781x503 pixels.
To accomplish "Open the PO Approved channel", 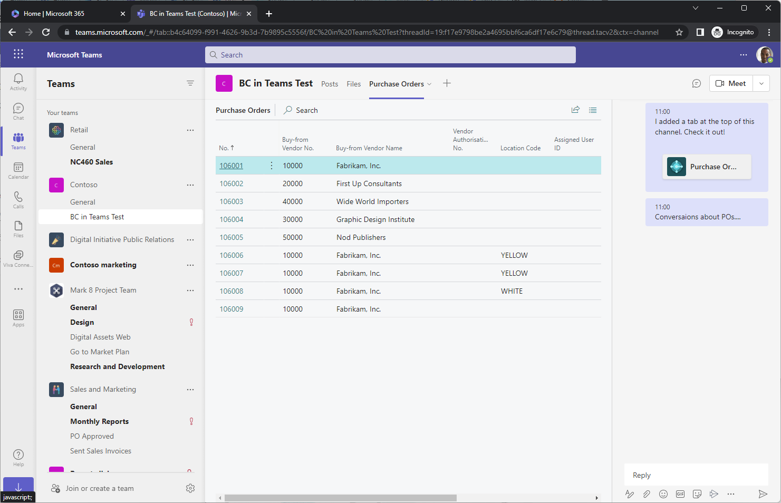I will [92, 436].
